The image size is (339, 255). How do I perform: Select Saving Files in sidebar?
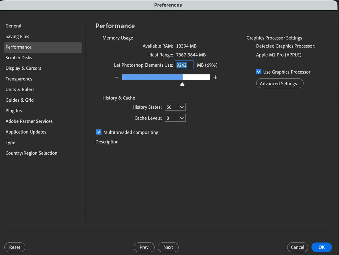click(x=17, y=37)
